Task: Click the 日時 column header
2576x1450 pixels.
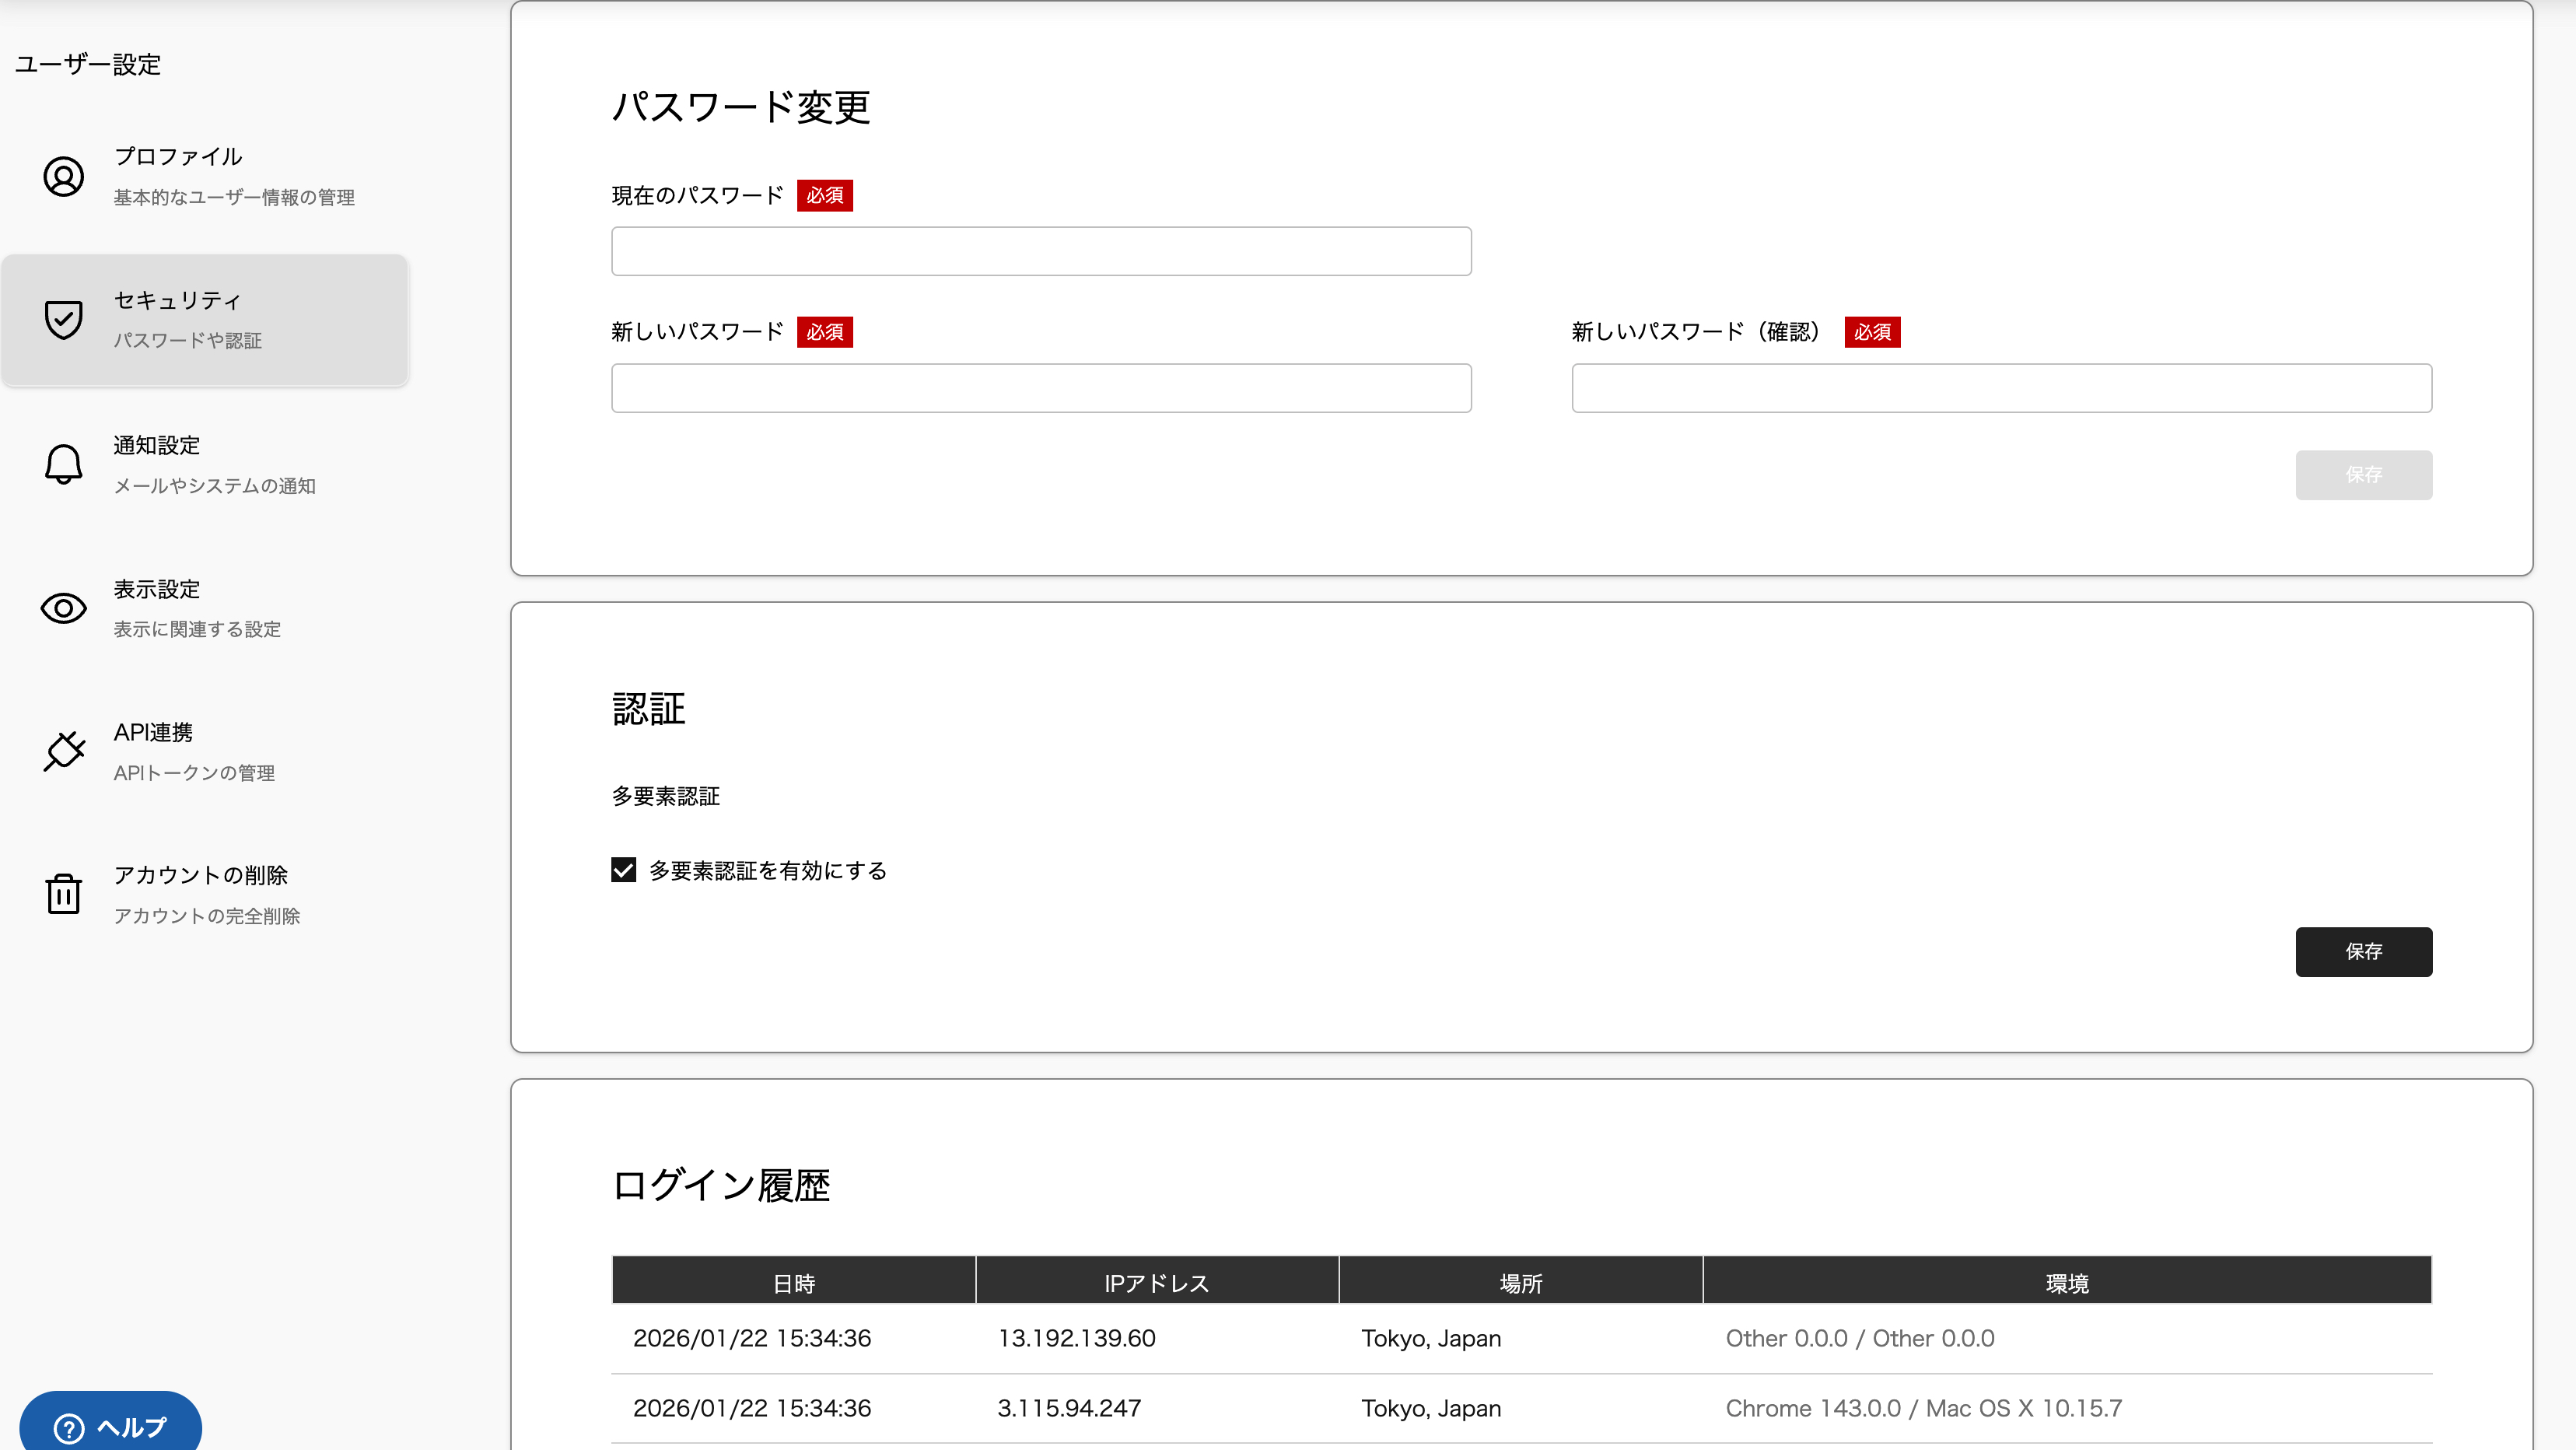Action: click(x=793, y=1282)
